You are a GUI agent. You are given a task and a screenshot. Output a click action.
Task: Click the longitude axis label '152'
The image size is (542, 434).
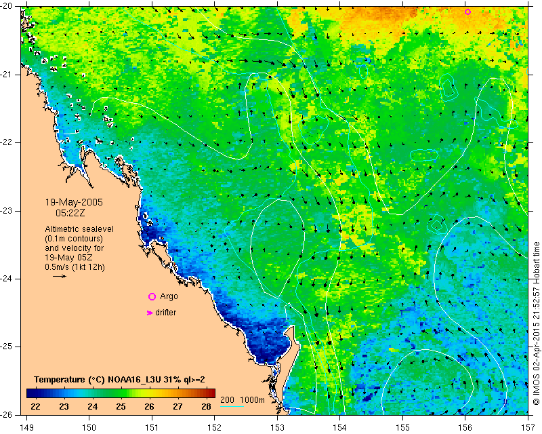click(214, 427)
